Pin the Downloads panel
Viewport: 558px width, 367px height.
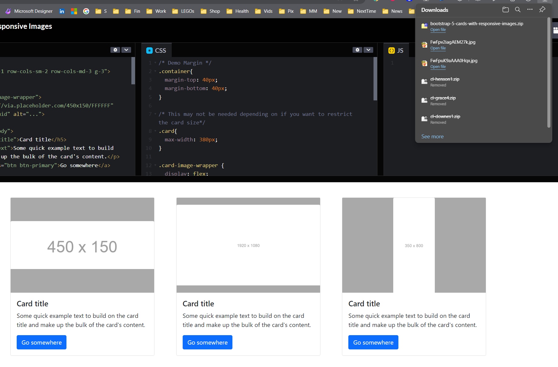(x=542, y=10)
